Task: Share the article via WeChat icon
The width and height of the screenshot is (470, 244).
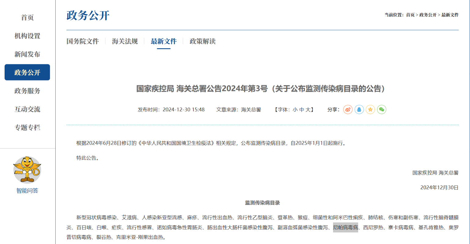Action: tap(381, 109)
